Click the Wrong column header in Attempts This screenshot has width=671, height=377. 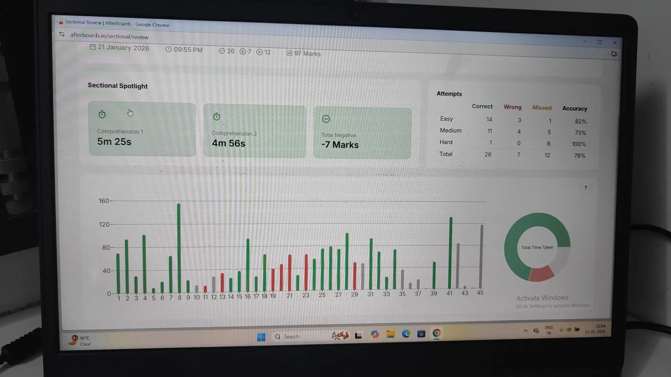point(512,107)
